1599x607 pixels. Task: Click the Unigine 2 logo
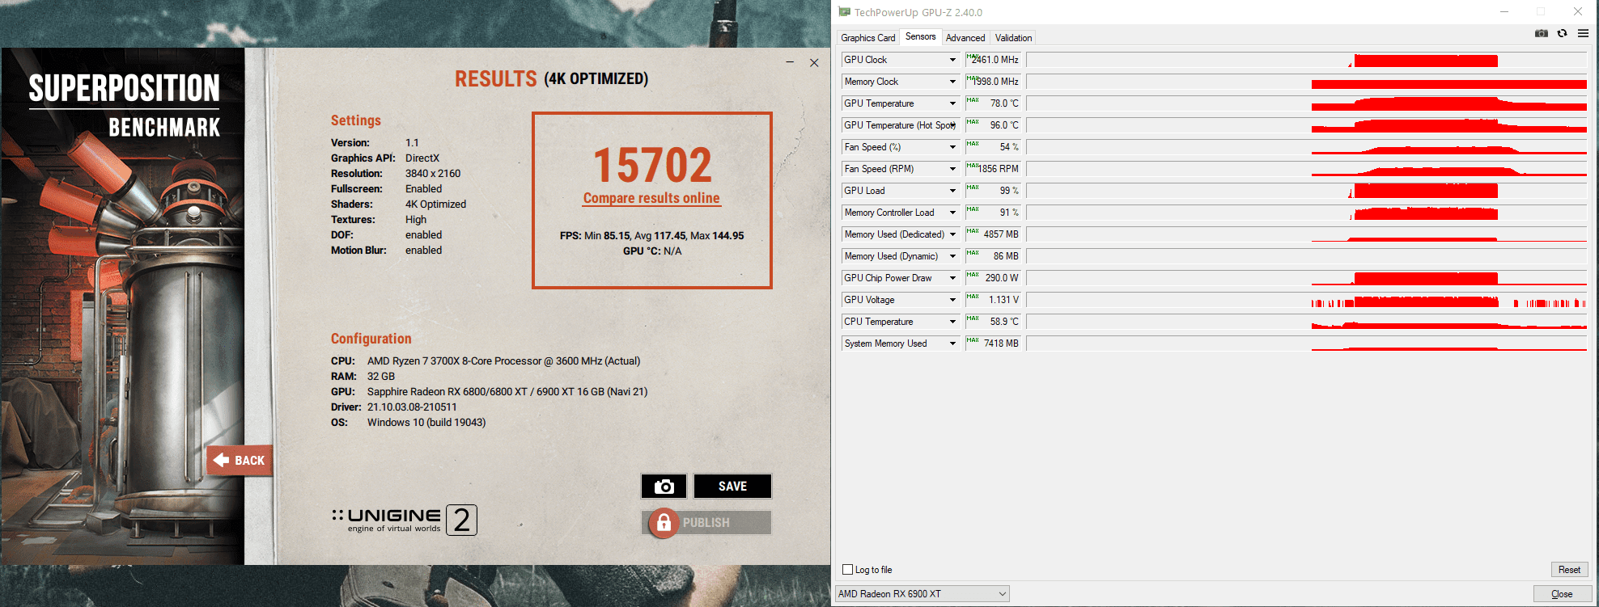(405, 520)
